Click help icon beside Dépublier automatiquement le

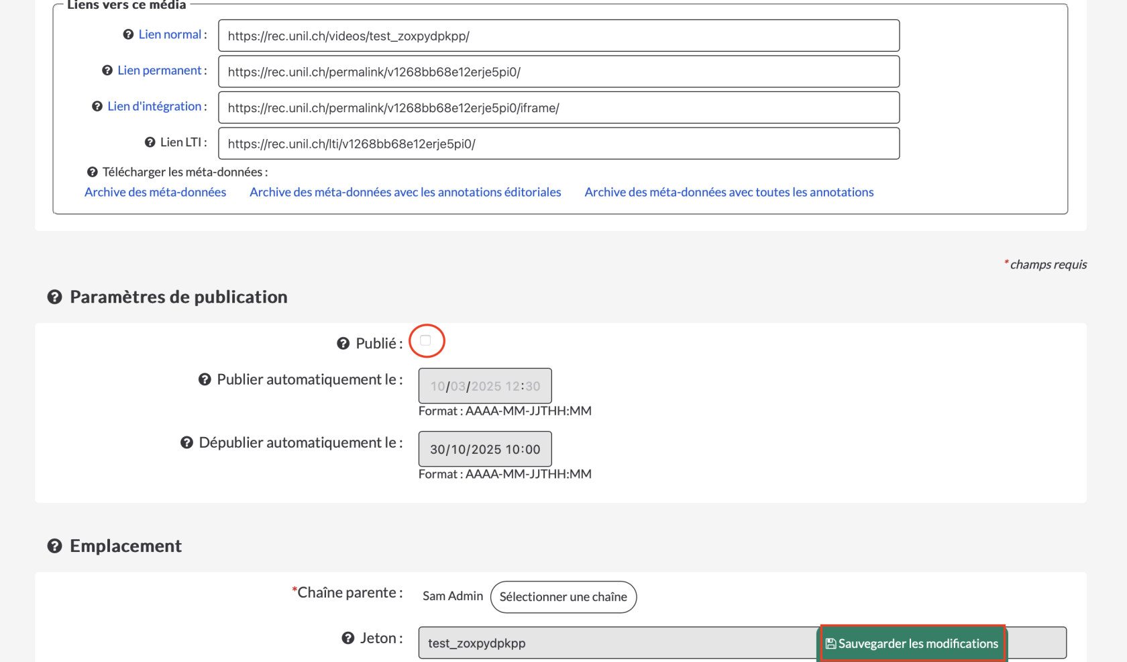coord(187,442)
